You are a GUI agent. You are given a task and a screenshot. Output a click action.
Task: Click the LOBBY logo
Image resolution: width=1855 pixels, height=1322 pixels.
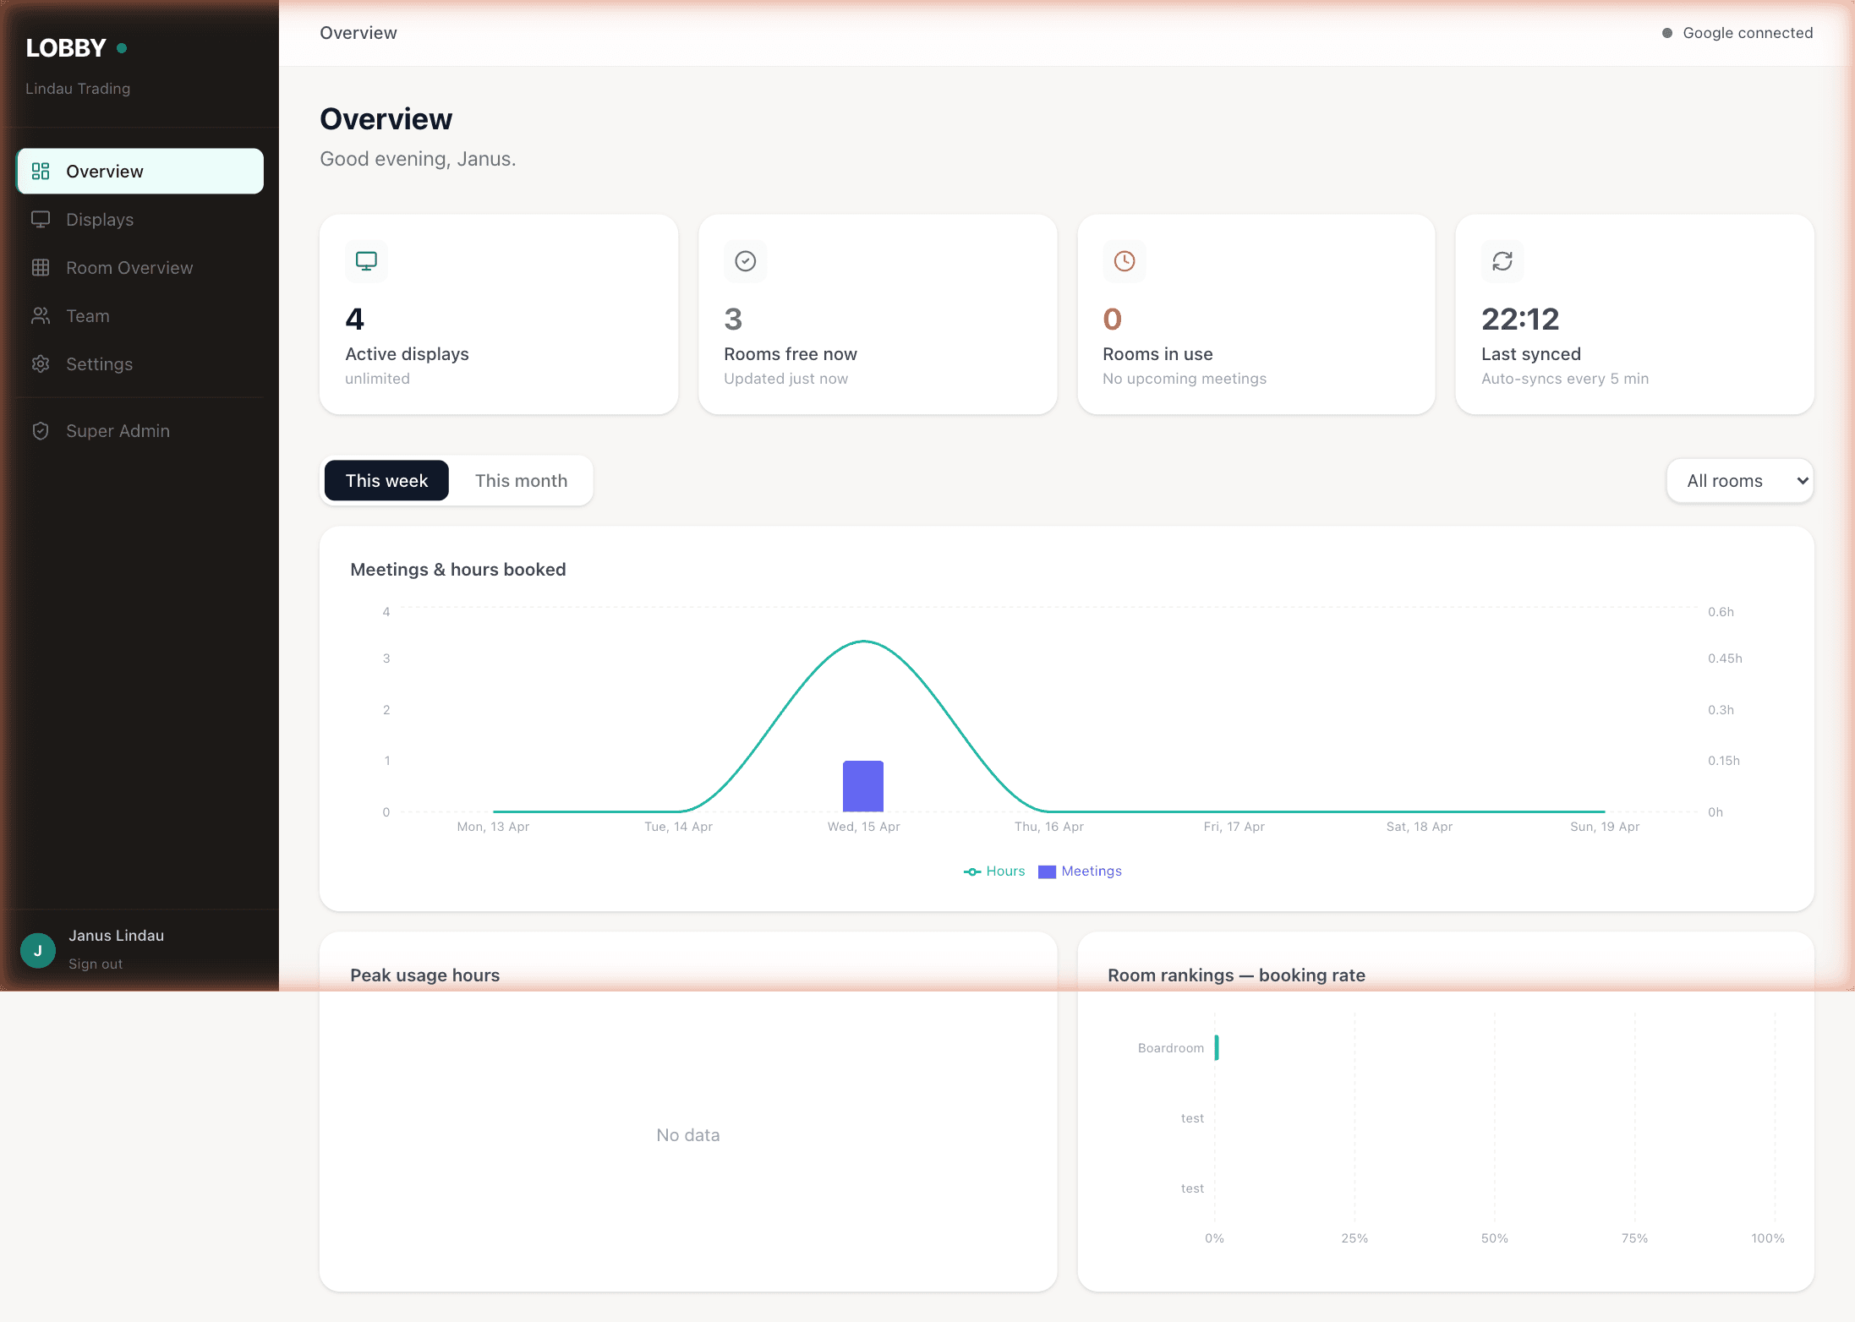(x=66, y=47)
